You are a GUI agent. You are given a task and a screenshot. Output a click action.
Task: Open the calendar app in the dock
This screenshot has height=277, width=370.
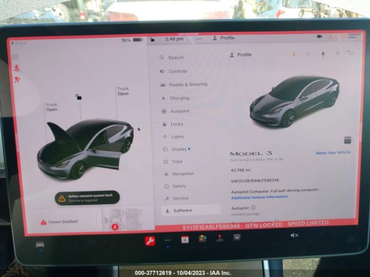pyautogui.click(x=185, y=239)
